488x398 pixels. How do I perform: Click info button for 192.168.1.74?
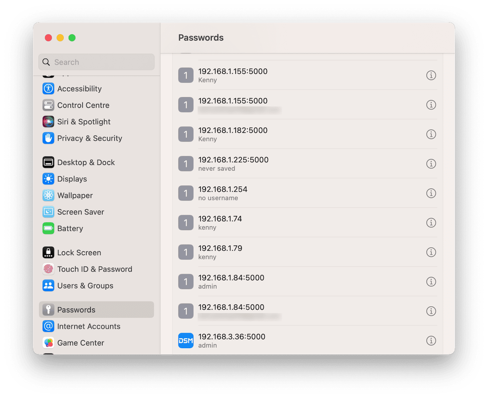click(x=431, y=223)
